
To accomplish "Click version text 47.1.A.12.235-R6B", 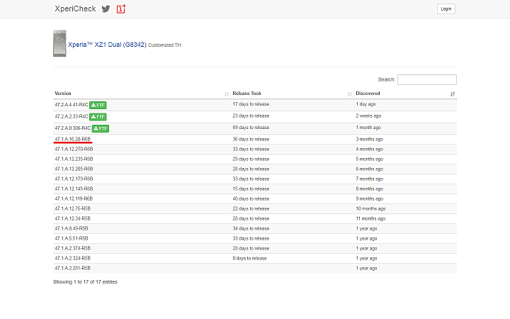I will (x=74, y=159).
